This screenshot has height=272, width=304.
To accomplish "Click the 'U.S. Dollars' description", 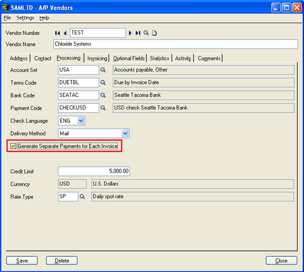I will 193,184.
